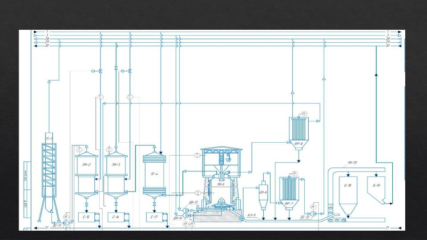The image size is (427, 240).
Task: Click the ТС-1 tower label
Action: point(49,139)
